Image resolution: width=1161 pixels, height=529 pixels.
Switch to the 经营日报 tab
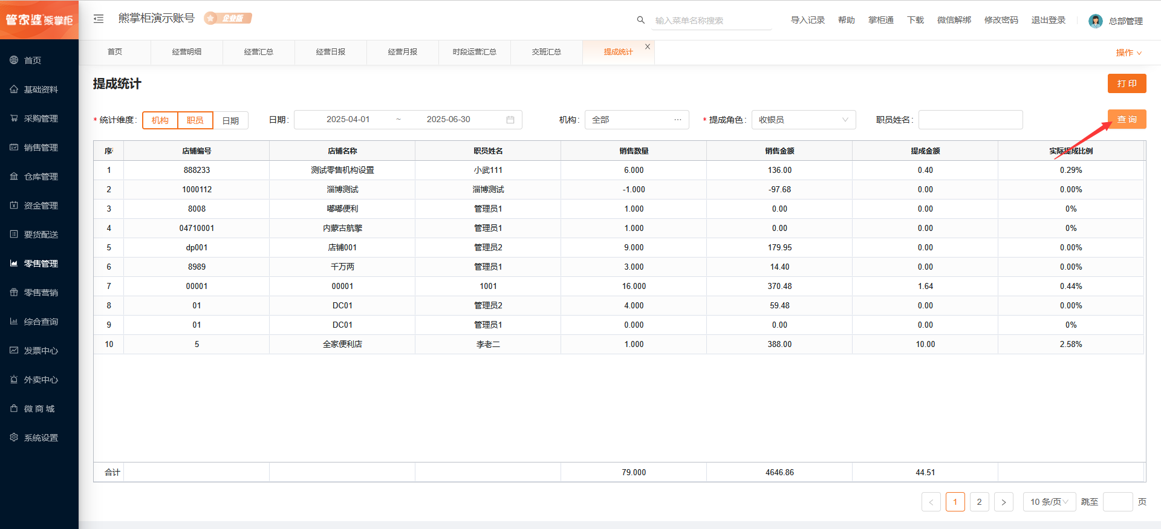tap(331, 52)
